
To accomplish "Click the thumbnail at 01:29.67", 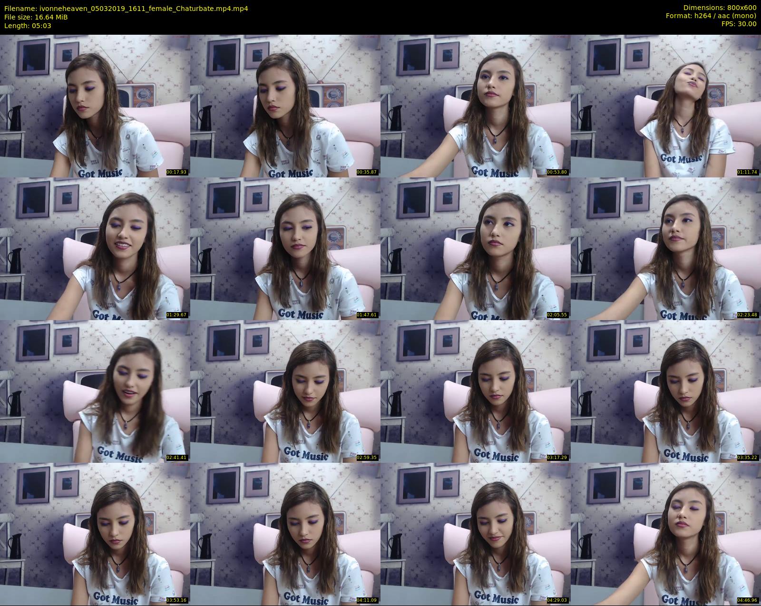I will (x=95, y=249).
